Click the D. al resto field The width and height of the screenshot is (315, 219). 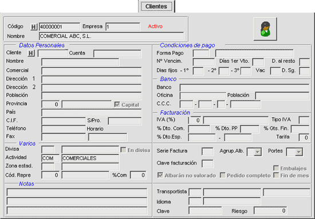click(304, 62)
